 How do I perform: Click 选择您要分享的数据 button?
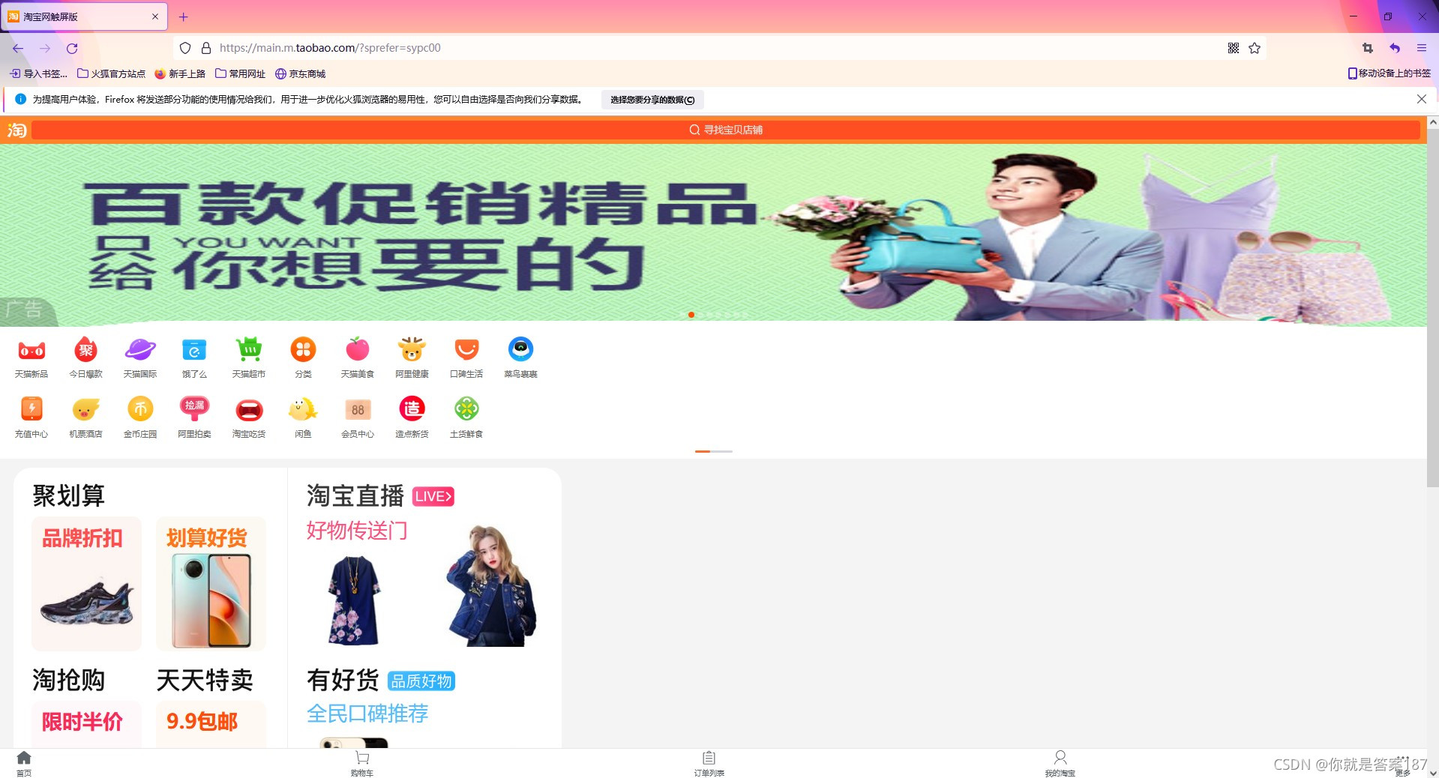coord(652,100)
